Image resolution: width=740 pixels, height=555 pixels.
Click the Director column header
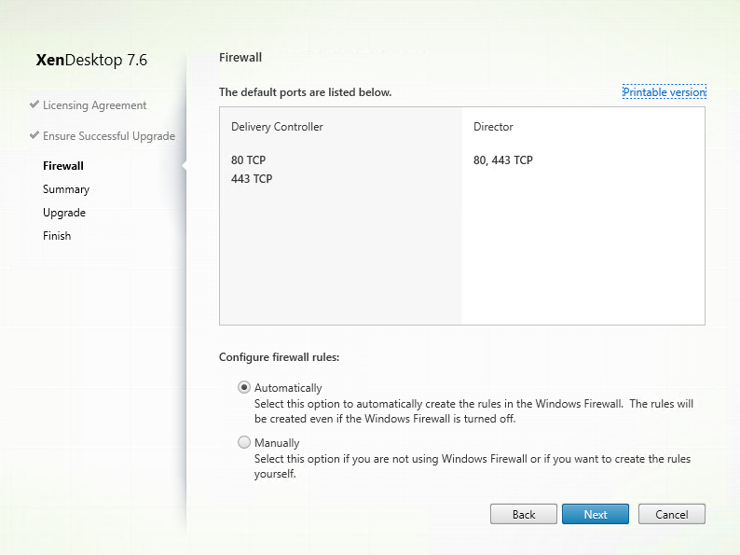[493, 126]
